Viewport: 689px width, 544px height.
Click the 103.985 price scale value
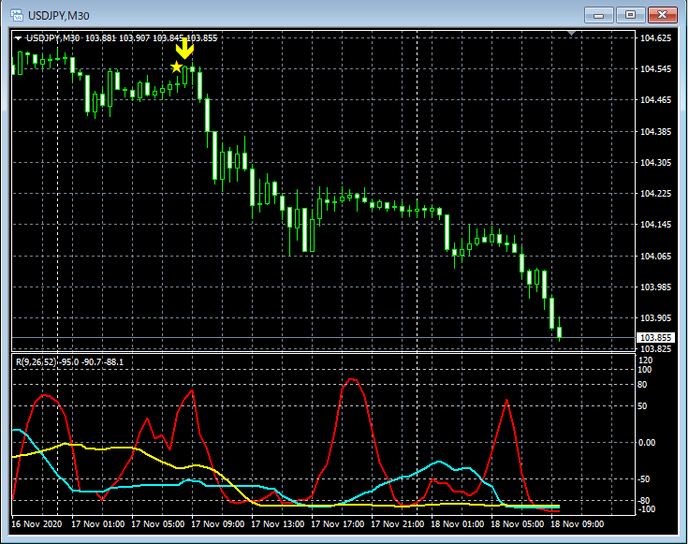coord(655,287)
